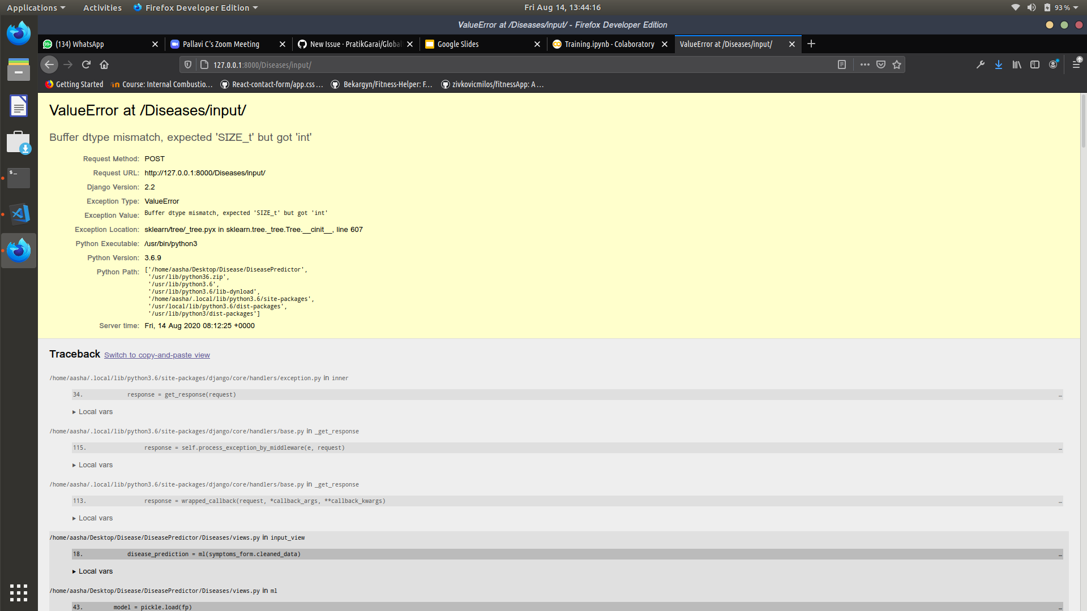Open the Getting Started bookmark
1087x611 pixels.
(74, 84)
